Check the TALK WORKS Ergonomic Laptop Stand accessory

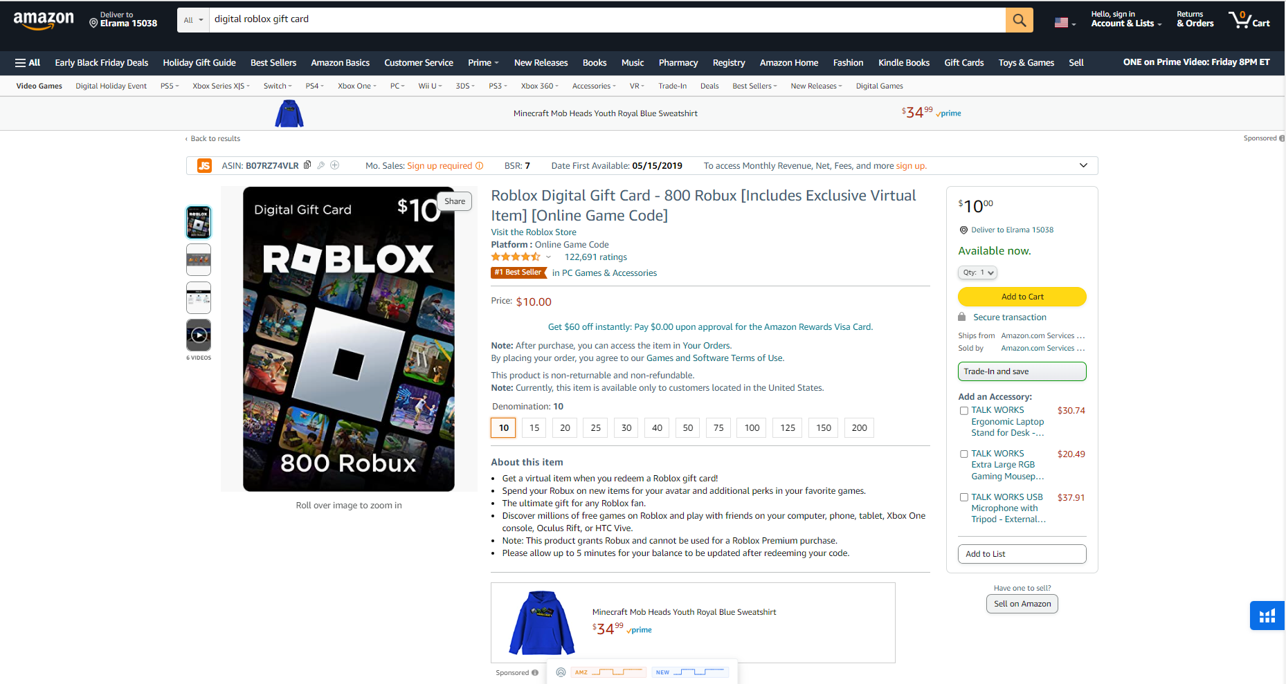click(963, 411)
